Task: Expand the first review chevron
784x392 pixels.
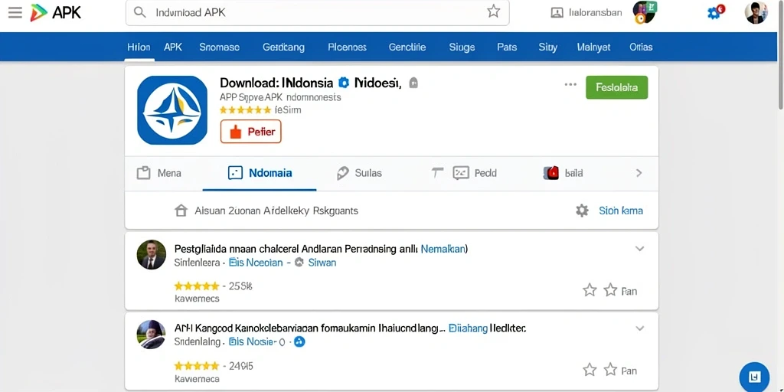Action: 639,249
